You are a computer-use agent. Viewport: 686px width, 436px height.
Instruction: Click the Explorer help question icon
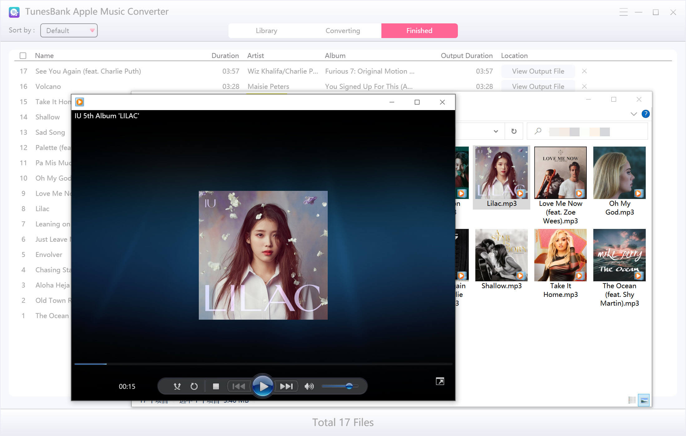click(645, 114)
